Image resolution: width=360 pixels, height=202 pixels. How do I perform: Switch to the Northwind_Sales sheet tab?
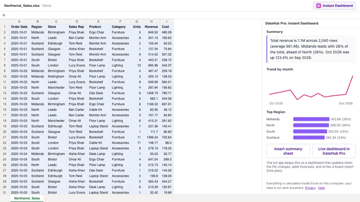[x=27, y=198]
